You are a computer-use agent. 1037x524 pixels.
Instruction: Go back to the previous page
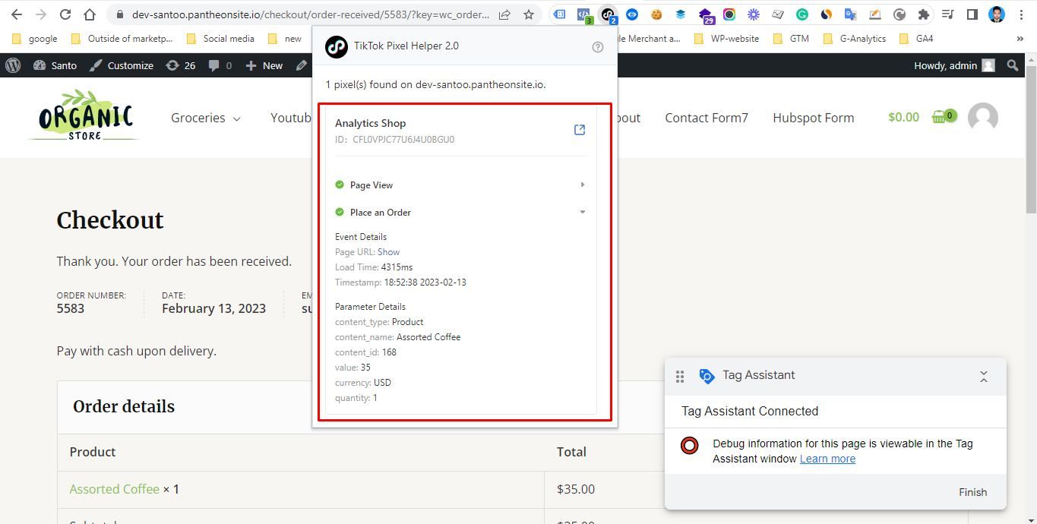[17, 14]
